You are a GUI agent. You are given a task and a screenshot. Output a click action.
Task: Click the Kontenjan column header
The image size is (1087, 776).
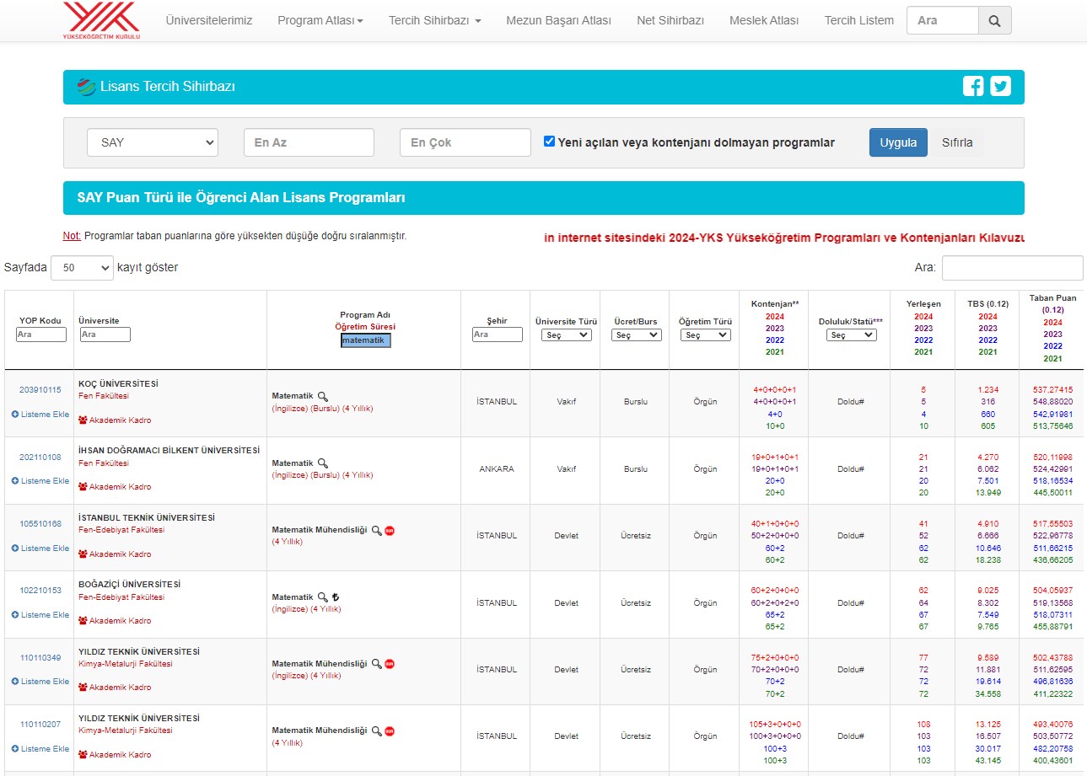pos(774,328)
